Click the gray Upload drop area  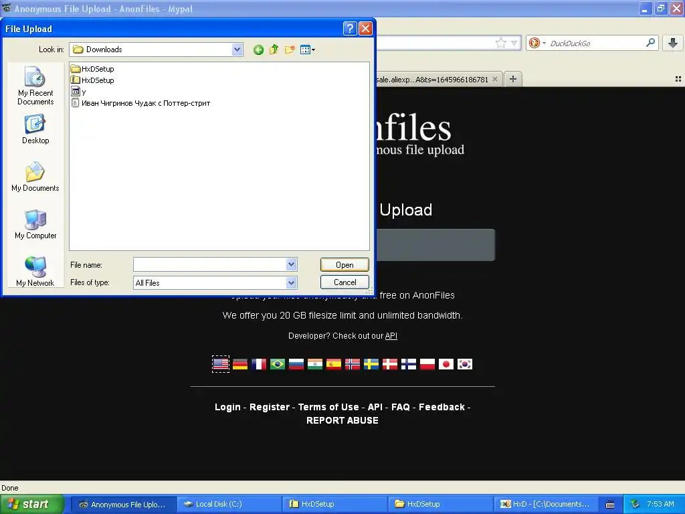click(x=435, y=245)
